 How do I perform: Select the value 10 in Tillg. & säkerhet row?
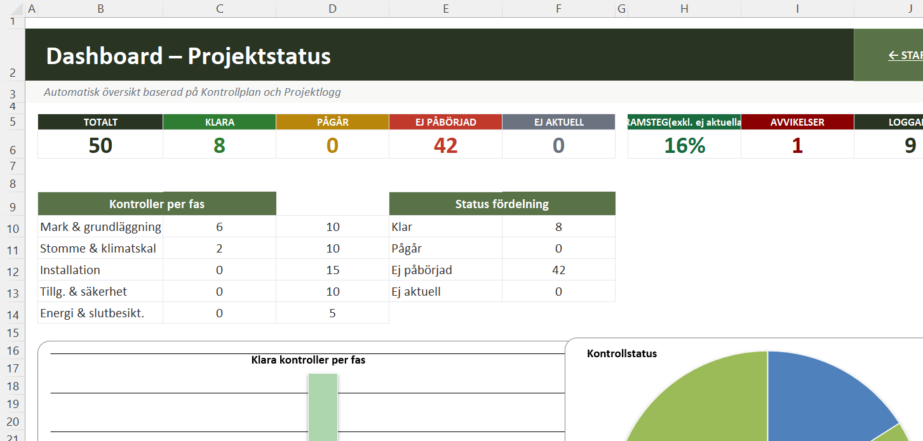click(332, 291)
